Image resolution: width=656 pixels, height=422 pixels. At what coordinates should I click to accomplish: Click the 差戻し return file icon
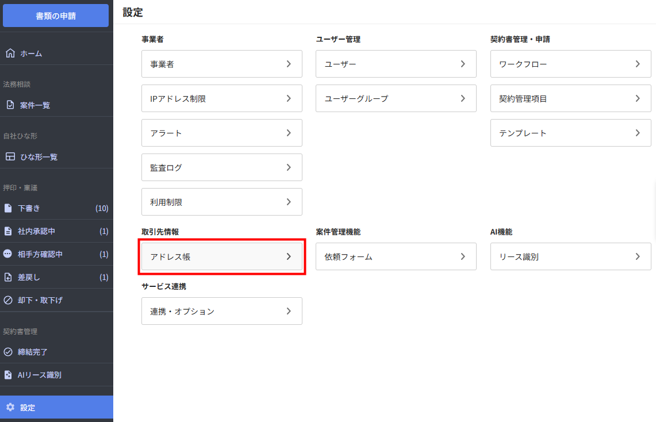coord(8,277)
